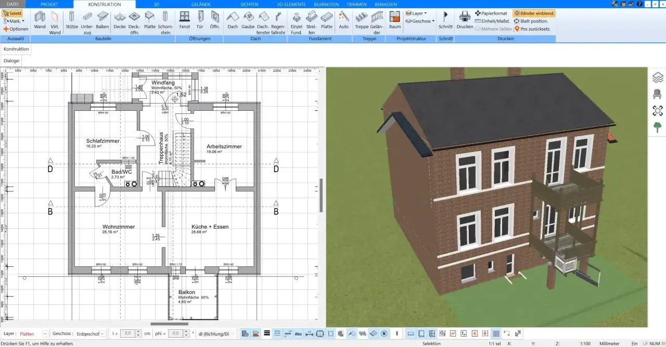
Task: Expand the Layer dropdown in Projektstruktur
Action: click(416, 13)
